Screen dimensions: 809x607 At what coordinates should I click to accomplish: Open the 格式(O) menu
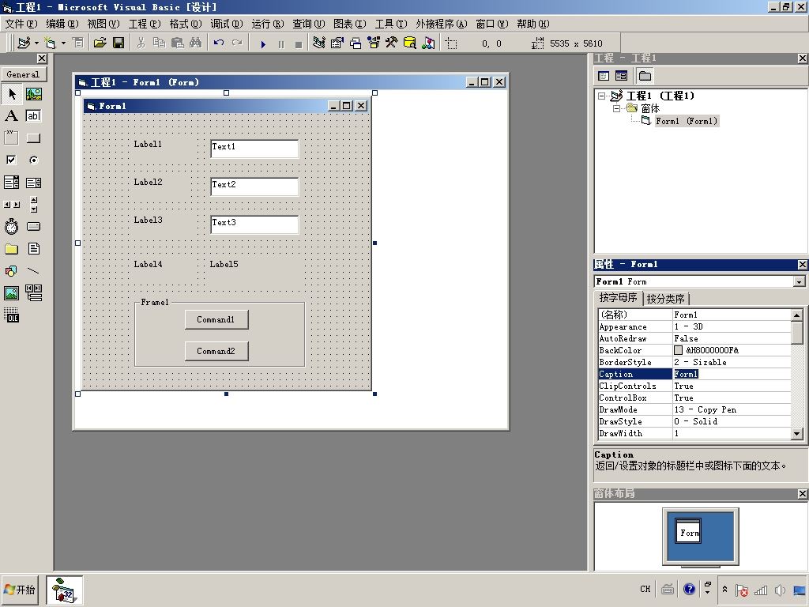186,24
